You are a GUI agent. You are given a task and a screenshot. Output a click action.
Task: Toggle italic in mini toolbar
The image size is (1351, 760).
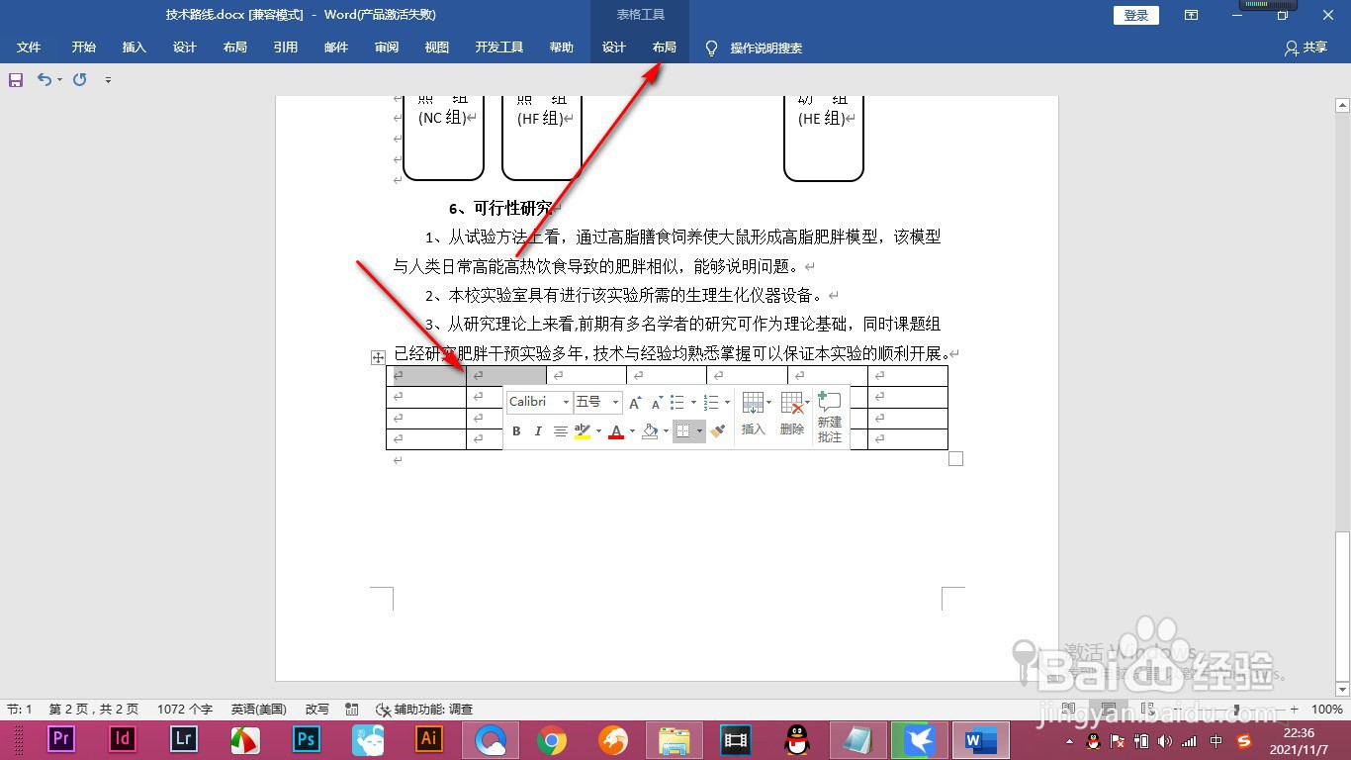click(538, 431)
